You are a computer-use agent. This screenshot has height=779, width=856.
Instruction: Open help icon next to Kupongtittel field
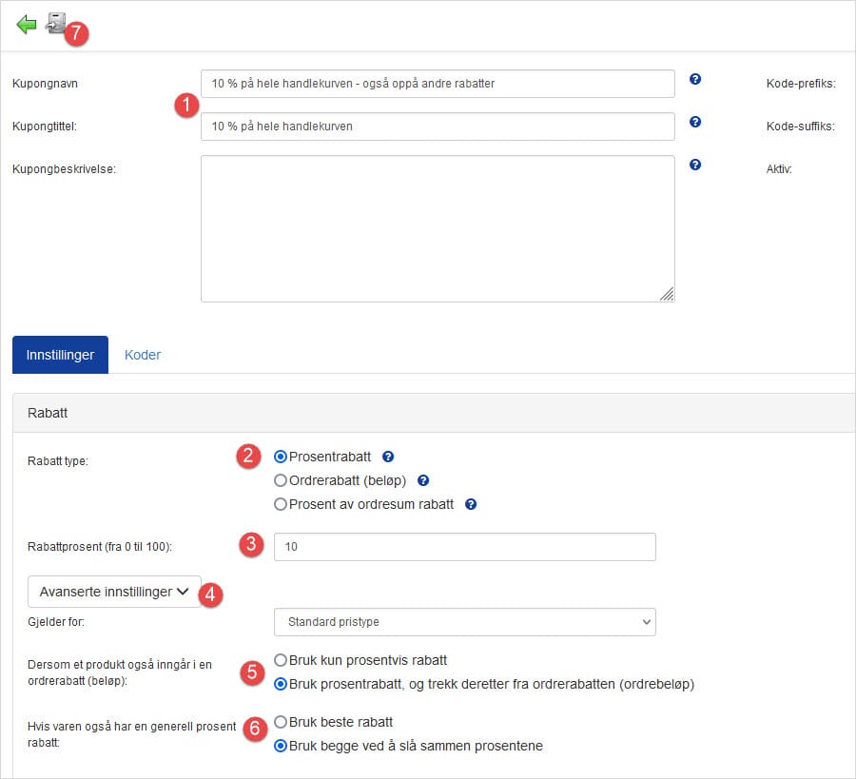695,122
